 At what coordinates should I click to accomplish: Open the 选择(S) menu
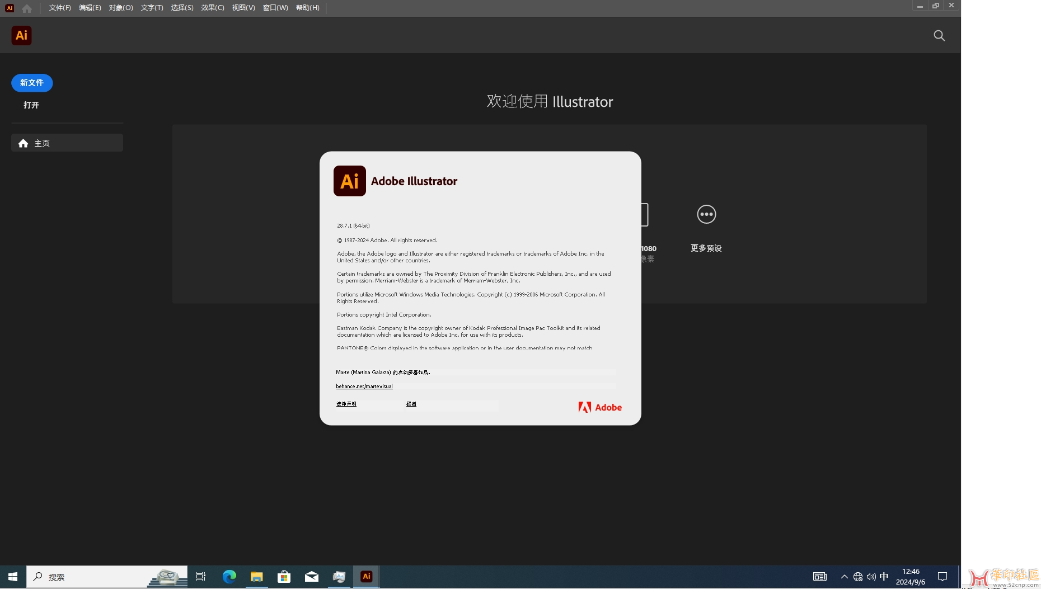[182, 8]
